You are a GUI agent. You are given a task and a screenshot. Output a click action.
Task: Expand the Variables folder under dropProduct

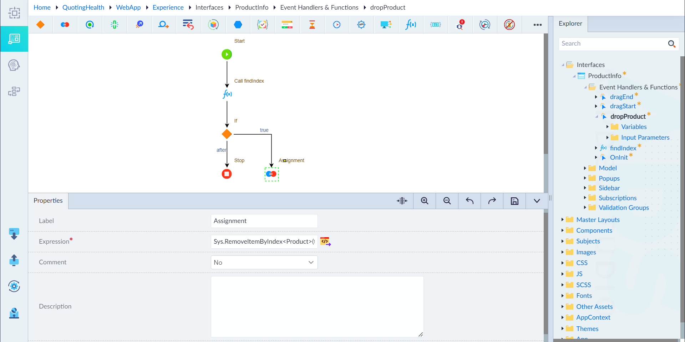pos(607,127)
